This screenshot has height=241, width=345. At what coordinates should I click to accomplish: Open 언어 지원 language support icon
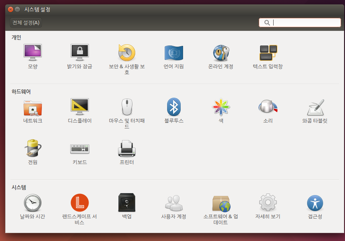point(174,53)
